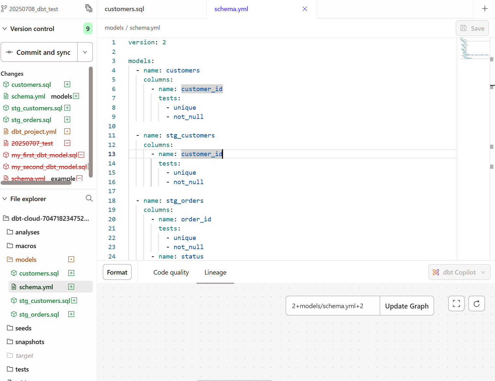The height and width of the screenshot is (381, 495).
Task: Select stg_orders.sql in Changes list
Action: (x=31, y=120)
